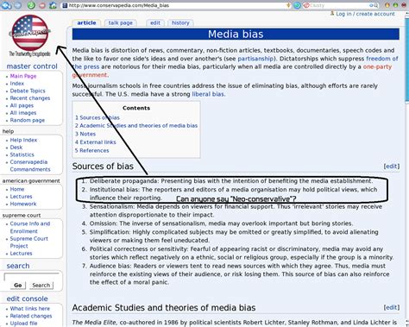Open All images
409x327 pixels.
23,113
